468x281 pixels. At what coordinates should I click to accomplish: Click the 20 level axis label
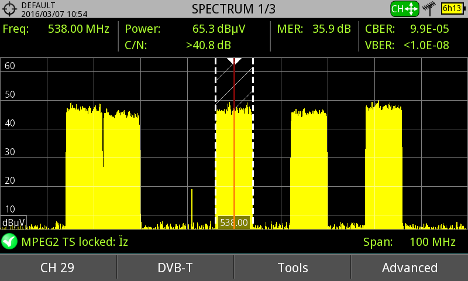[x=10, y=180]
